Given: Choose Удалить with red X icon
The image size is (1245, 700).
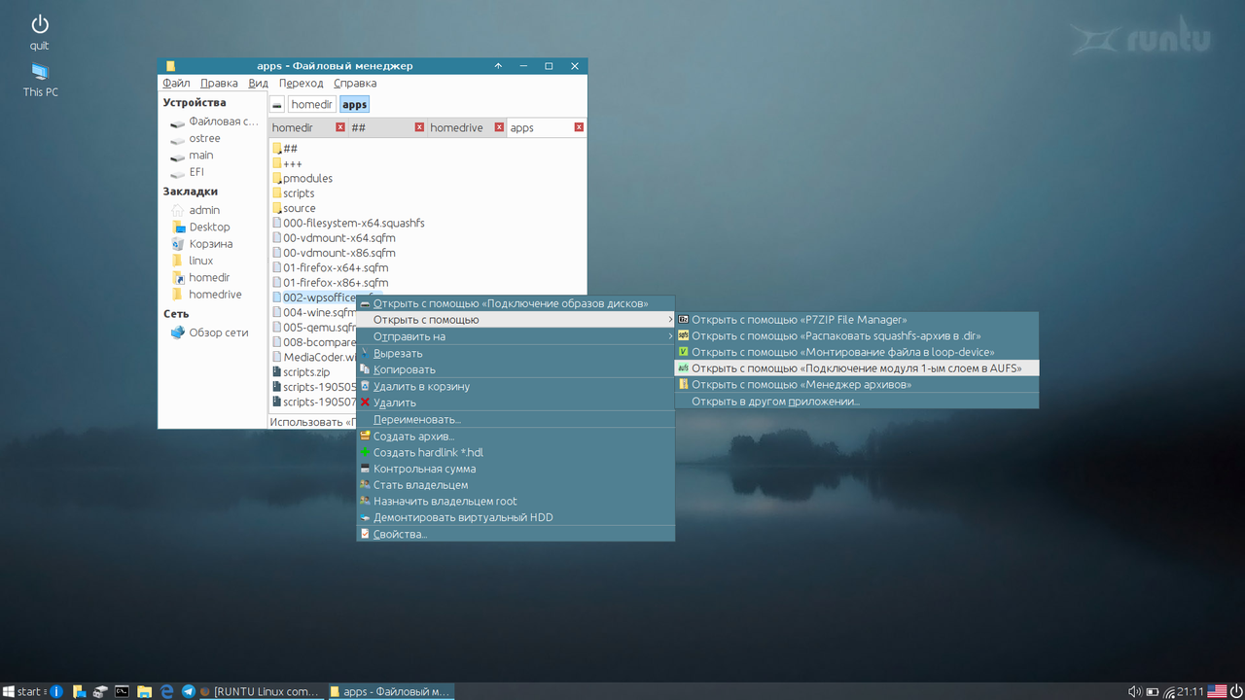Looking at the screenshot, I should 516,402.
